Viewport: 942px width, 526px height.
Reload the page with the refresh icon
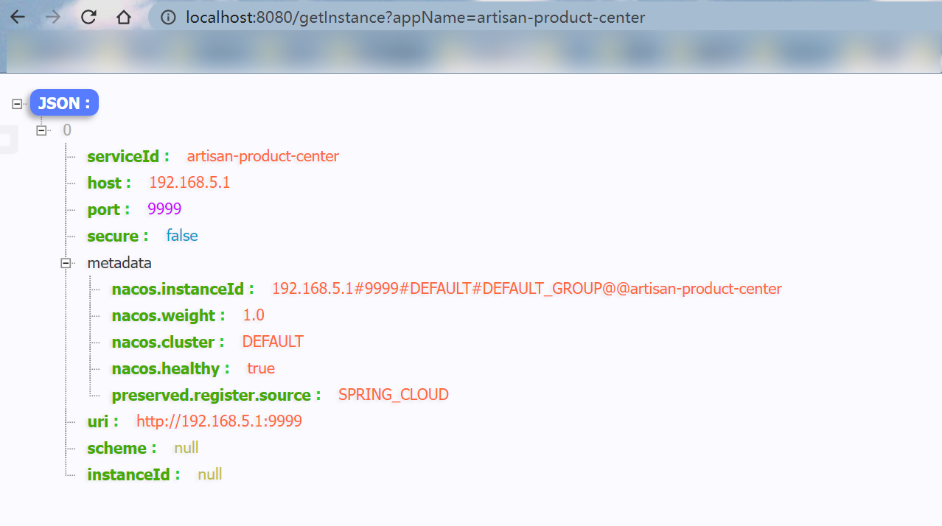click(88, 17)
